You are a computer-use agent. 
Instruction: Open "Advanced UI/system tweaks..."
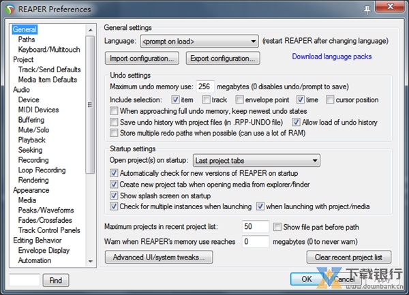tap(159, 257)
